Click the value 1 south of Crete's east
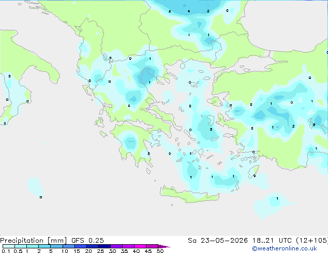Viewport: 328px width, 253px height. [x=277, y=198]
